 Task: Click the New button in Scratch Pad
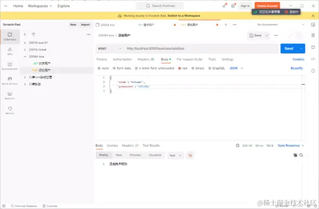tap(73, 24)
